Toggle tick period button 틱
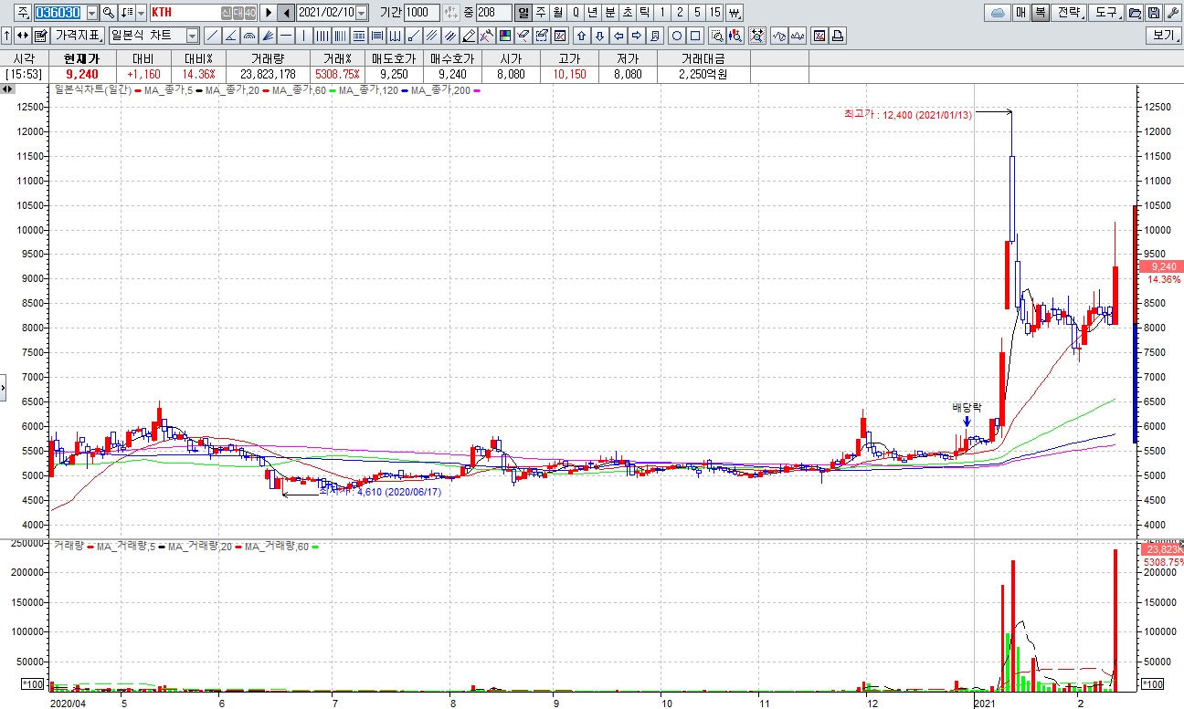 tap(644, 12)
